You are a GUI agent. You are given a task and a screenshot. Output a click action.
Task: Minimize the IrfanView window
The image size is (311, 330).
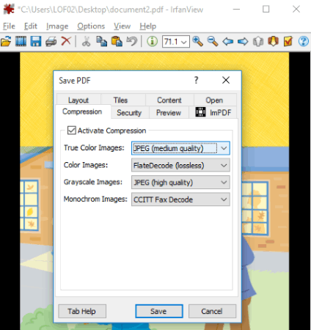tap(236, 10)
